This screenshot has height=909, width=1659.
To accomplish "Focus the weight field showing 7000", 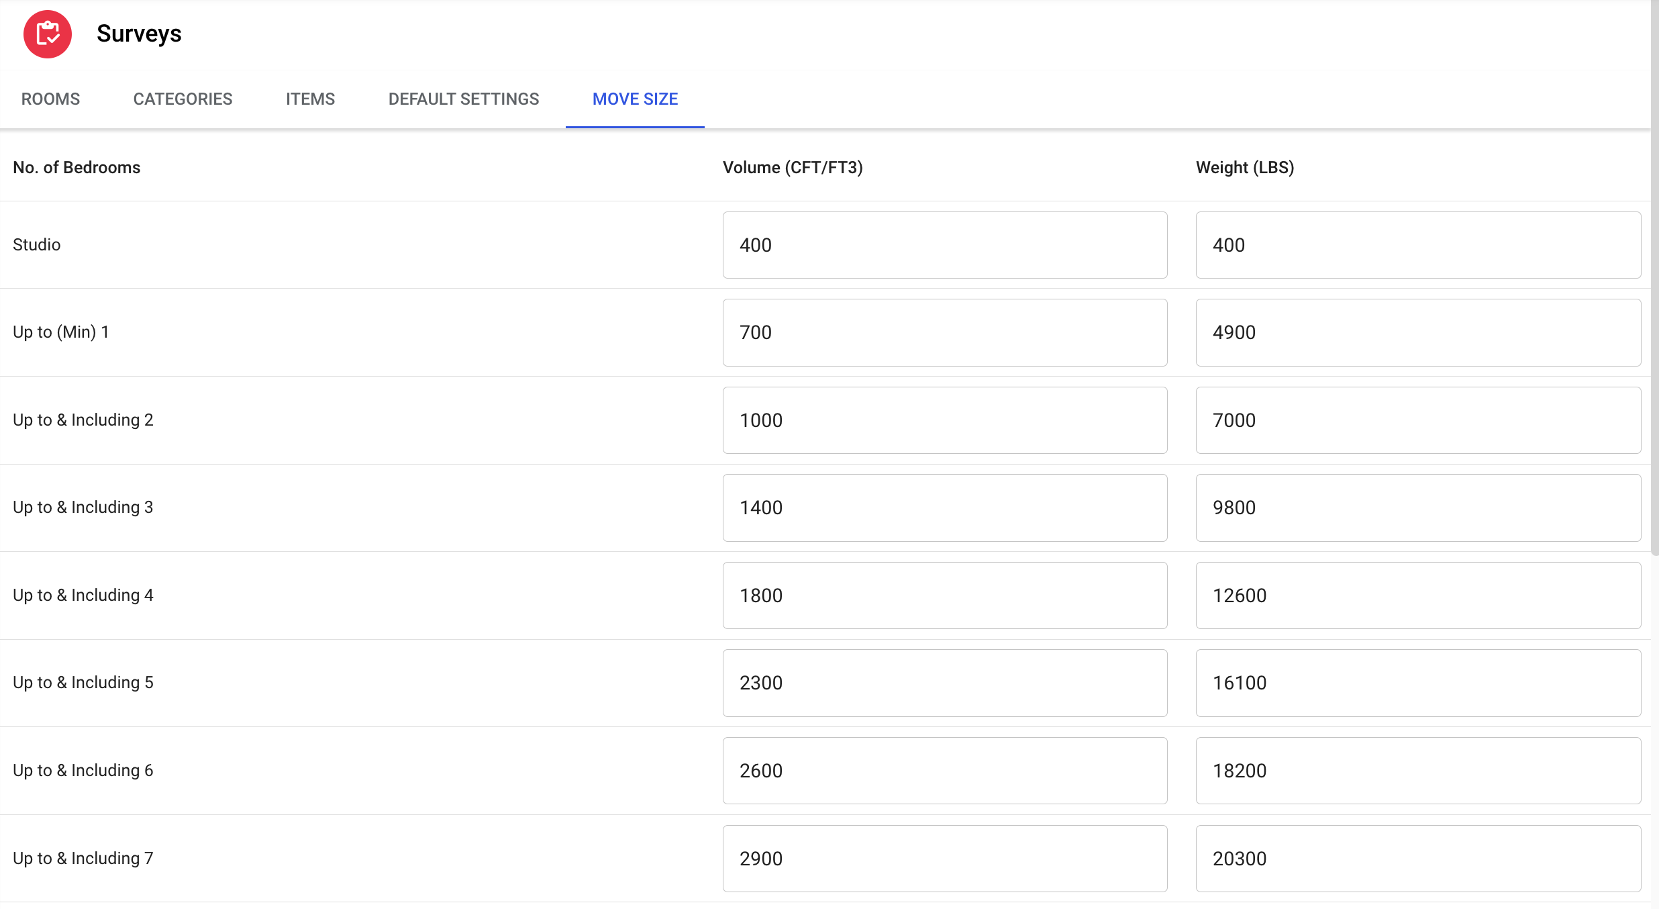I will point(1417,420).
